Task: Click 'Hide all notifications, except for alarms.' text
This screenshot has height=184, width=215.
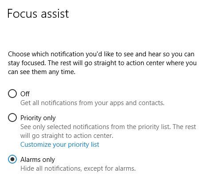Action: tap(78, 168)
